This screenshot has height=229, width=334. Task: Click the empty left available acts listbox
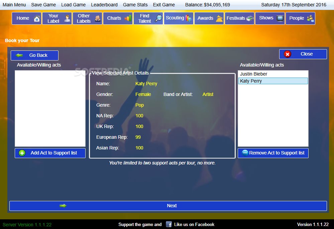[x=50, y=108]
